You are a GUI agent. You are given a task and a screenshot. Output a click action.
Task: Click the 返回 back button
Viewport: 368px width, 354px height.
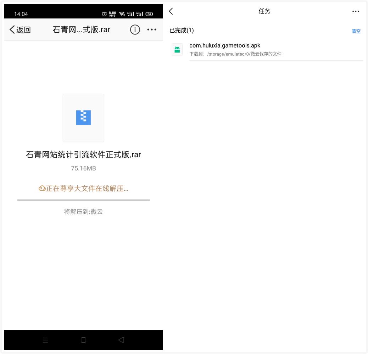pos(20,29)
